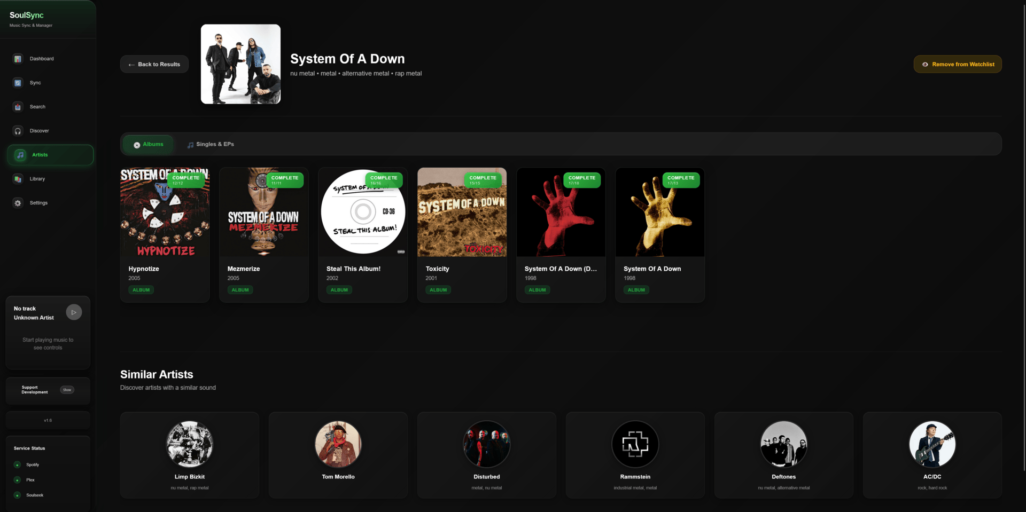
Task: Select the Artists music-note icon
Action: [20, 155]
